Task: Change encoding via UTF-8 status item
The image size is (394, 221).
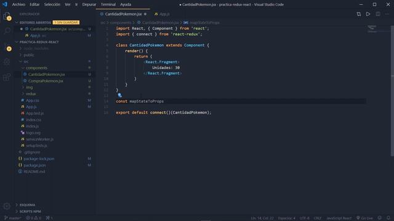Action: pos(305,219)
